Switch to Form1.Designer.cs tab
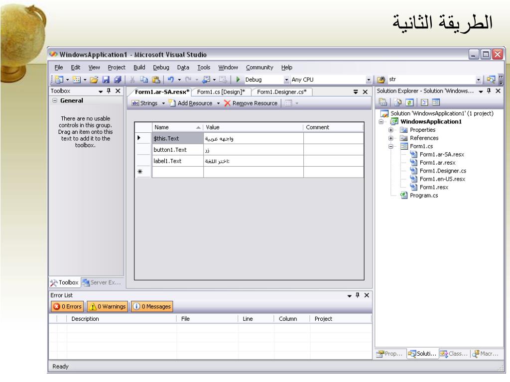This screenshot has height=382, width=510. (282, 92)
